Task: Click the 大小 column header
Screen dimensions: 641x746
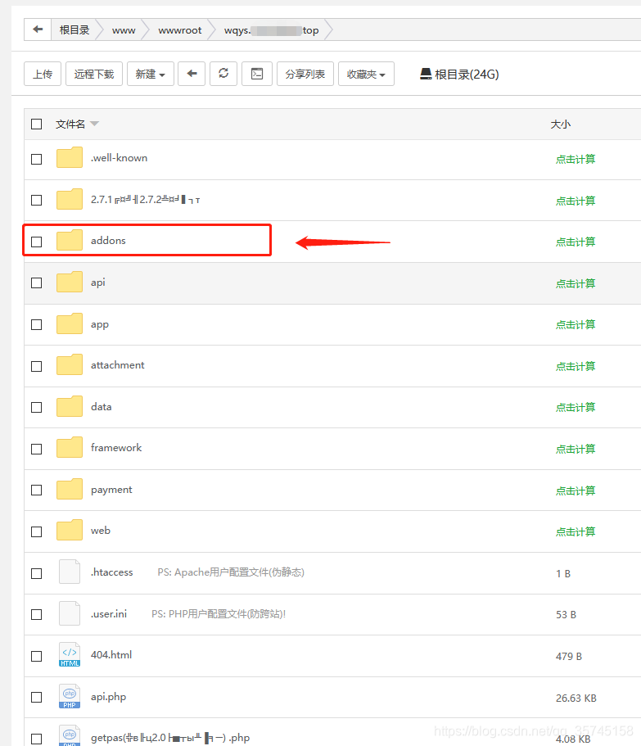Action: 560,124
